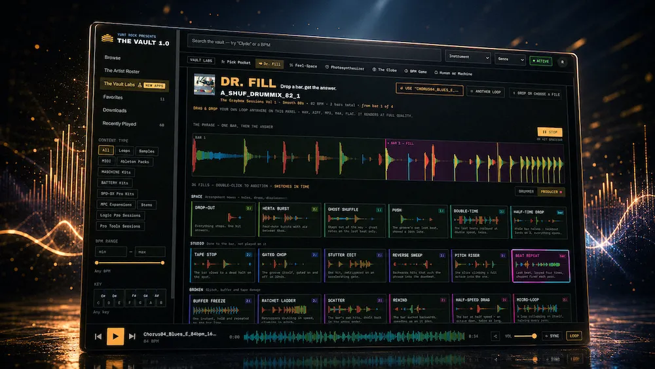Click the USE "CHORUS04_BLUES_E_..." button
Image resolution: width=655 pixels, height=369 pixels.
click(x=430, y=89)
